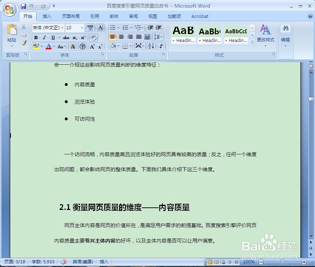Open Word help with the question mark
Screen dimensions: 315x267
tap(310, 16)
